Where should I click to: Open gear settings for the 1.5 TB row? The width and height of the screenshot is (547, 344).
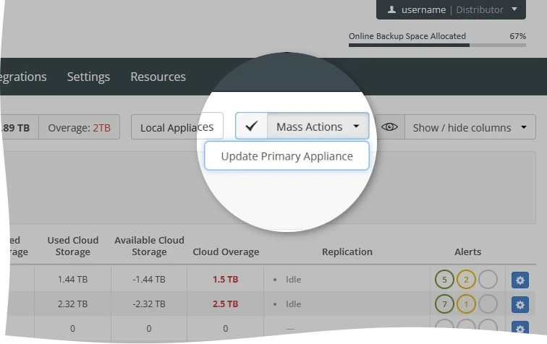click(520, 280)
